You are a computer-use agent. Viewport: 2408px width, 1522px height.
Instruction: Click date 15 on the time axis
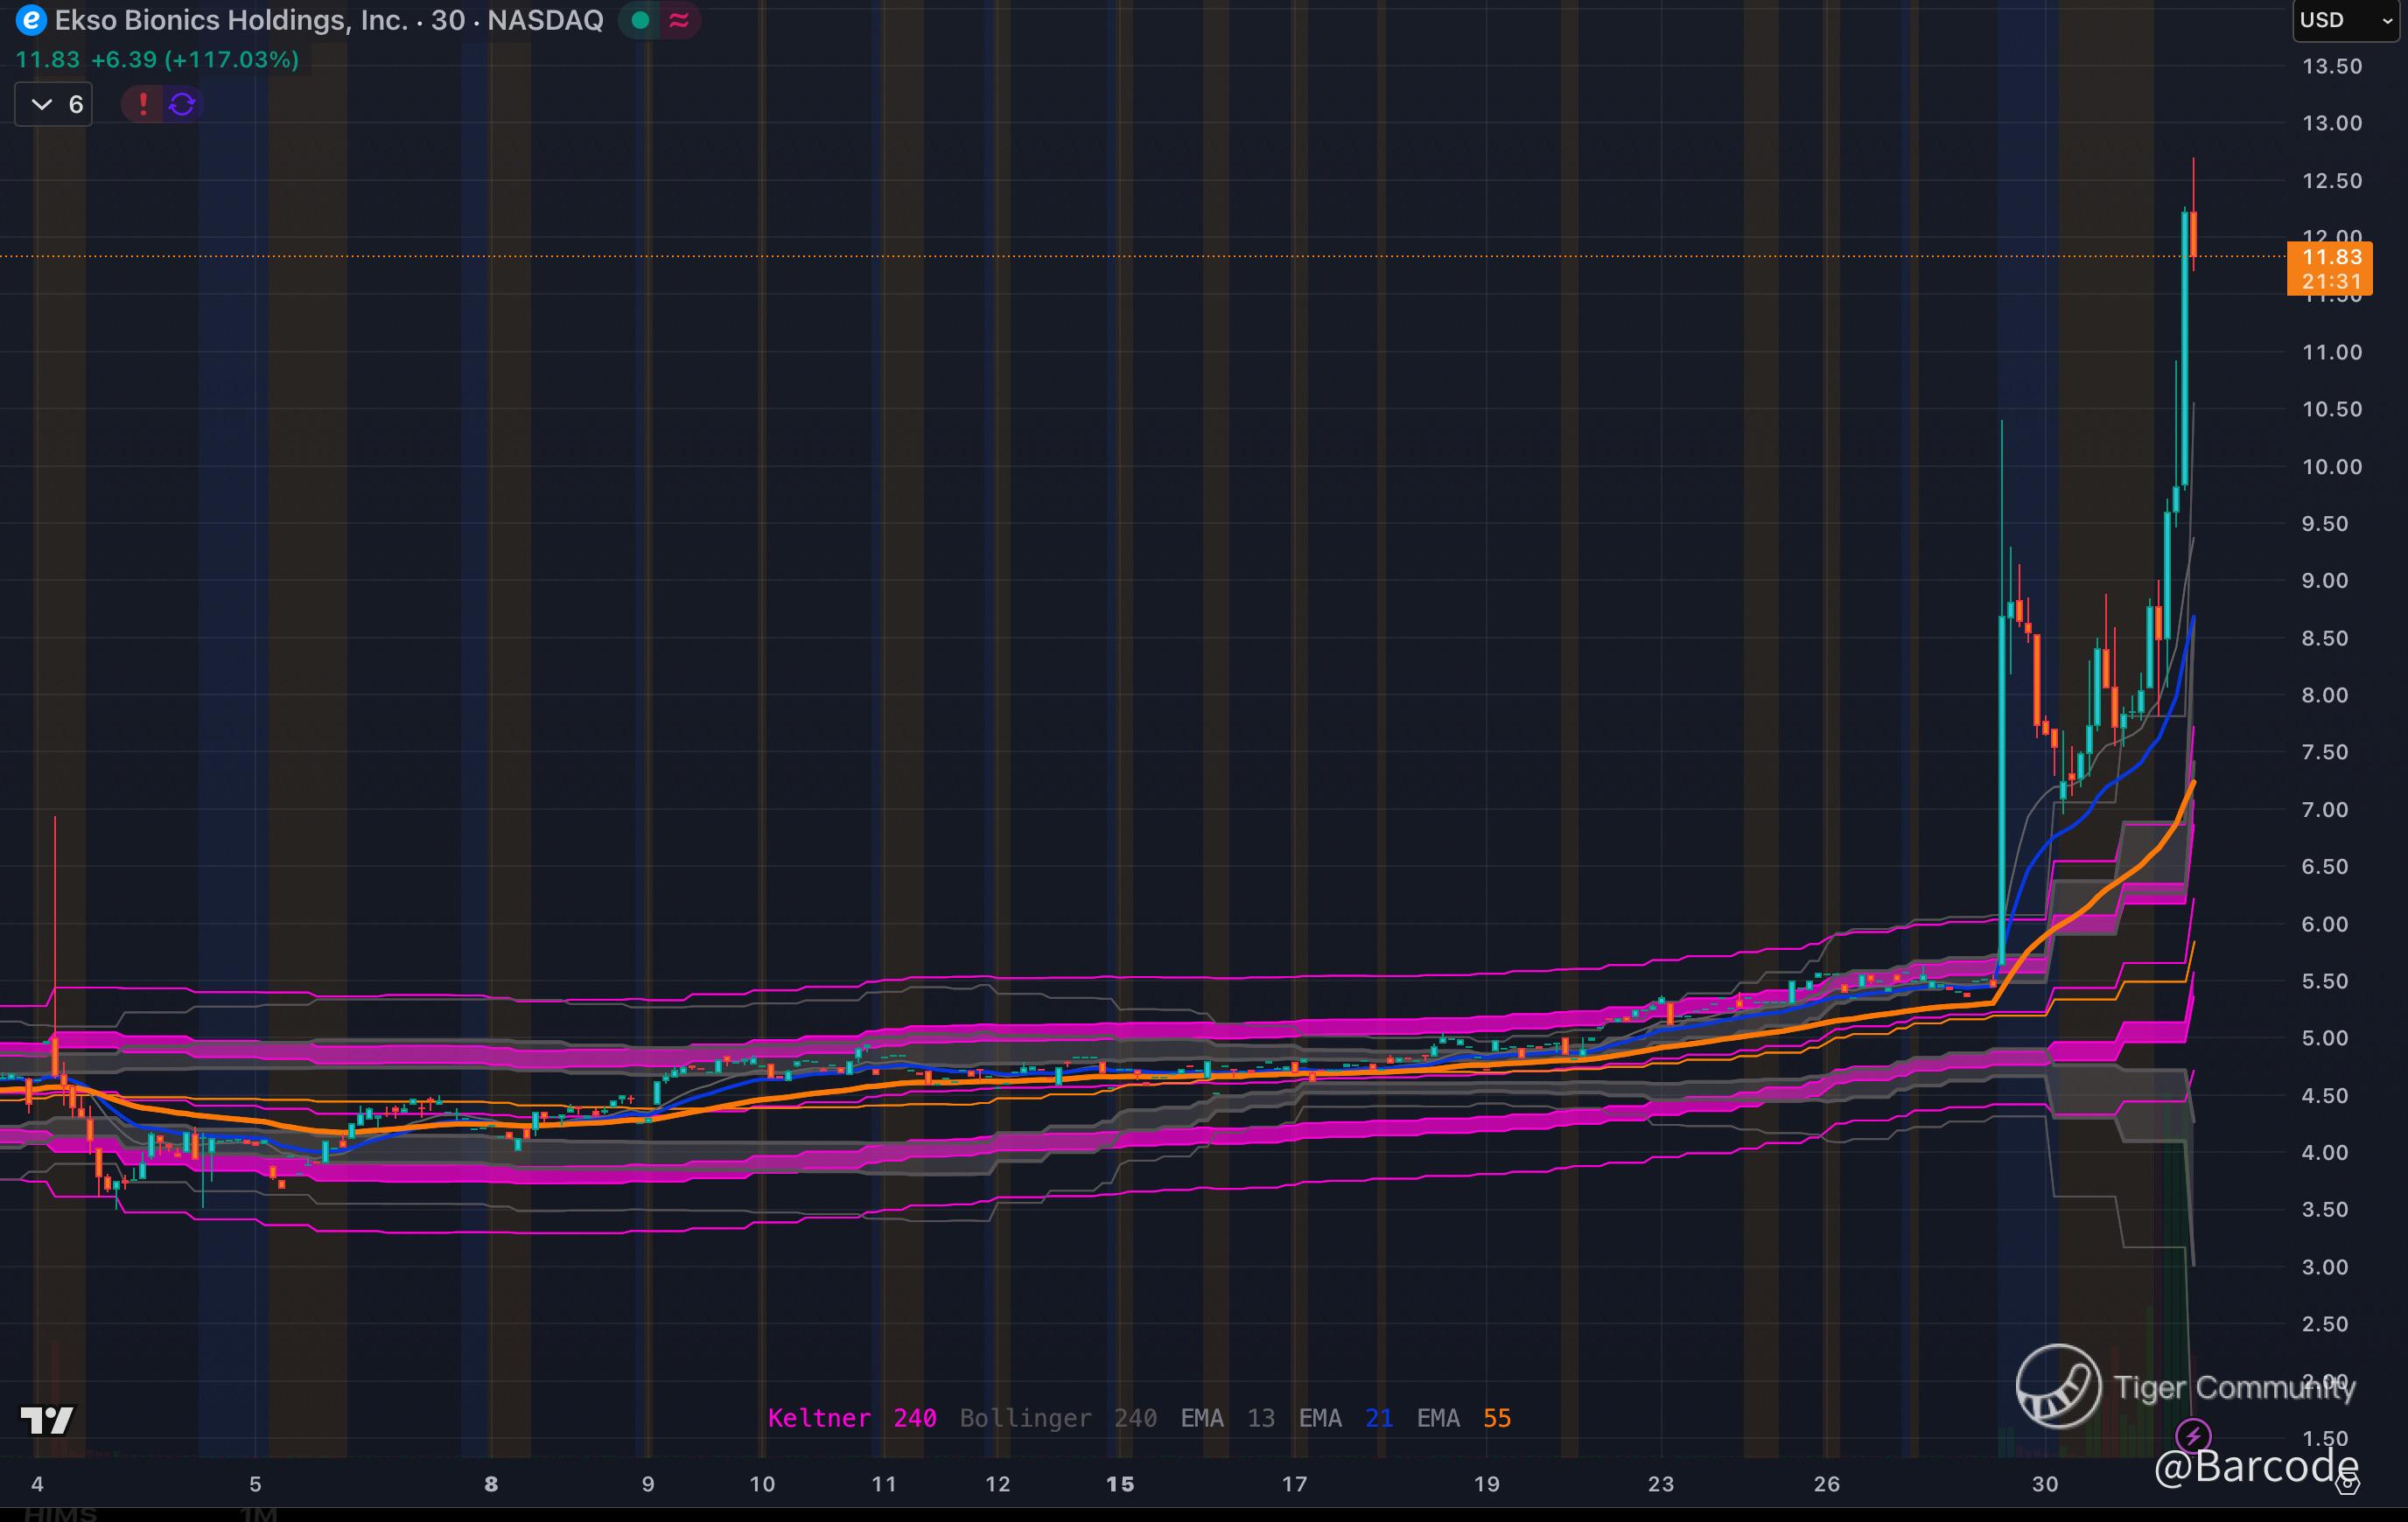(1120, 1484)
